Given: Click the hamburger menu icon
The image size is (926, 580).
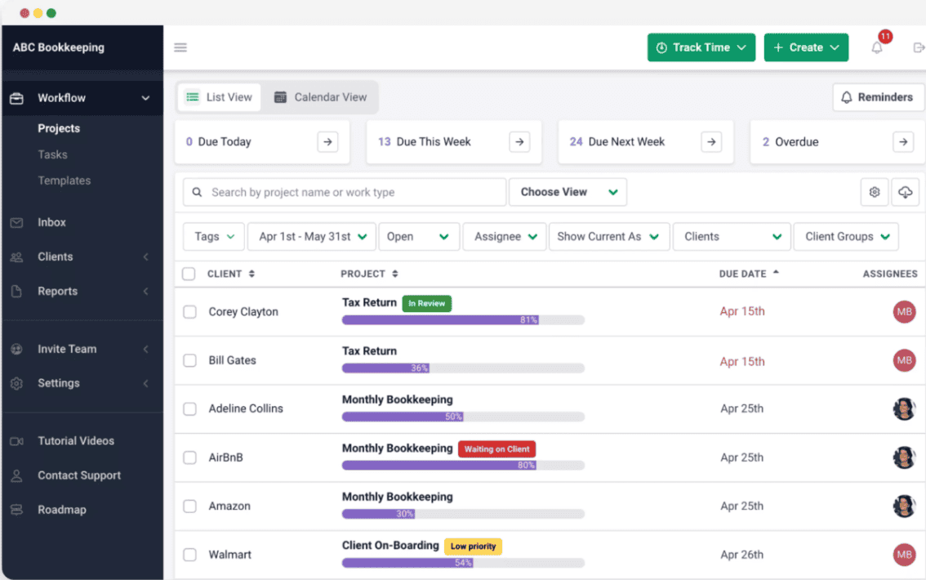Looking at the screenshot, I should click(x=180, y=47).
